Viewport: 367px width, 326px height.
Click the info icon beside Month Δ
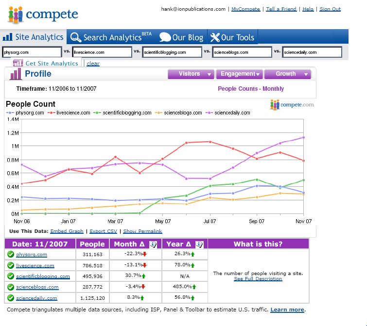[153, 244]
